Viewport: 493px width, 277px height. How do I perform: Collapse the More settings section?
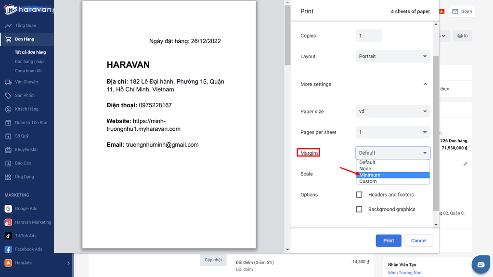(x=425, y=84)
